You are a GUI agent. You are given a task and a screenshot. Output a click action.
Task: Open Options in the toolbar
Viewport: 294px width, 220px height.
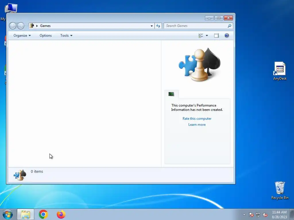click(46, 36)
